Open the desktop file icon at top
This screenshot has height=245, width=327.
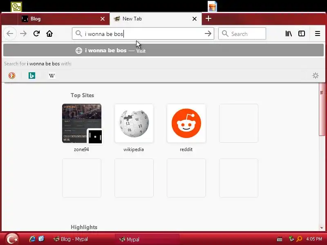click(212, 6)
